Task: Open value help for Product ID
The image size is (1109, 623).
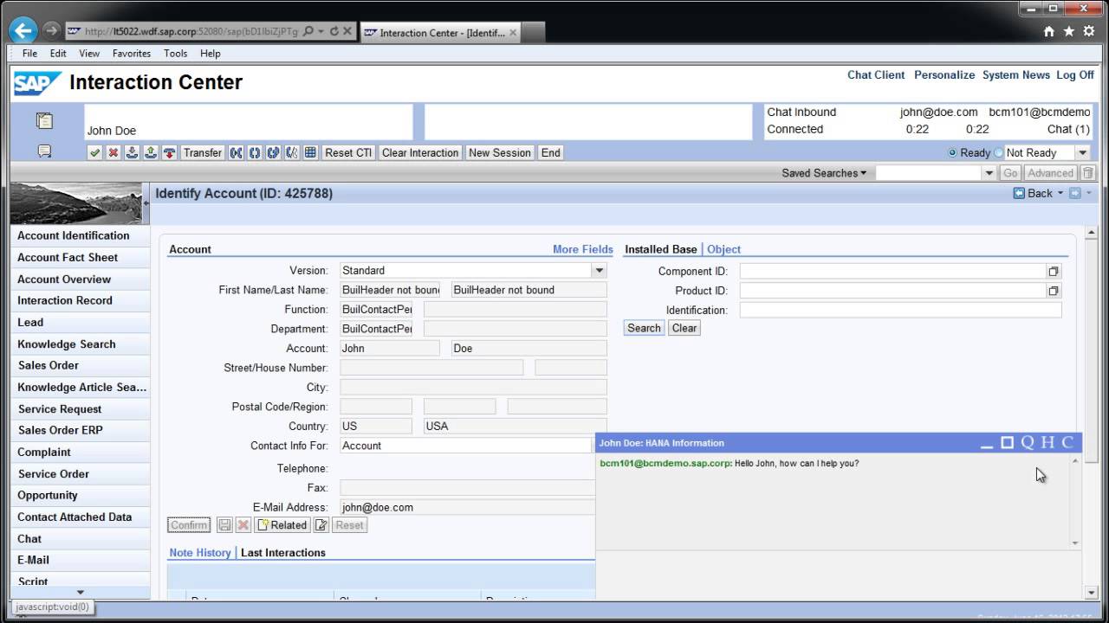Action: coord(1054,291)
